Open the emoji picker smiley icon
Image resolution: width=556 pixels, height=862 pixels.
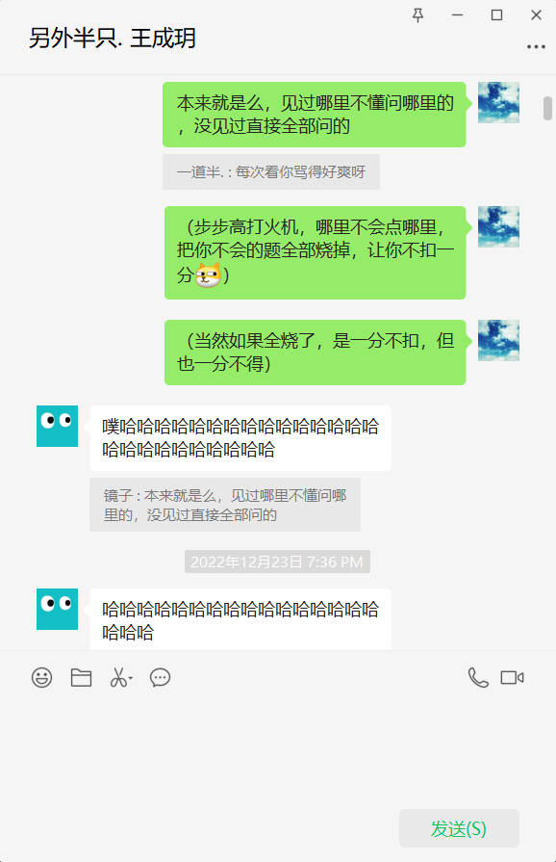pos(41,677)
